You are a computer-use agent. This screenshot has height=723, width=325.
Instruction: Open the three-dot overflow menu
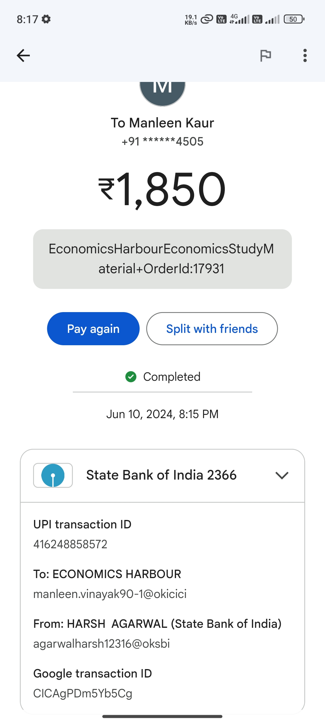(x=305, y=56)
